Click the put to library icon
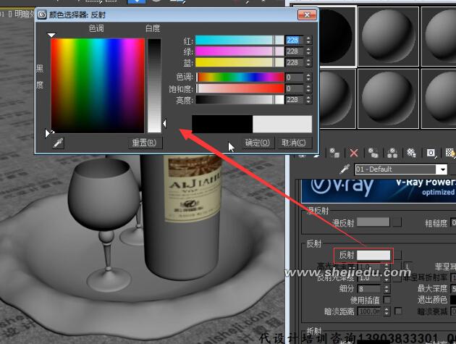Screen dimensions: 456x344 click(x=411, y=153)
